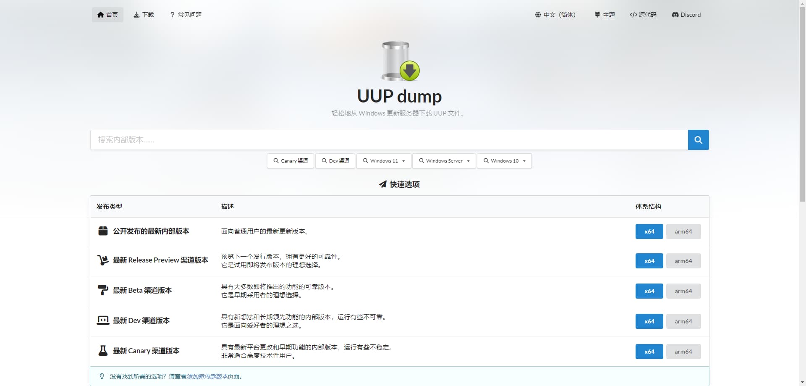Image resolution: width=806 pixels, height=386 pixels.
Task: Visit the Discord link
Action: [x=686, y=15]
